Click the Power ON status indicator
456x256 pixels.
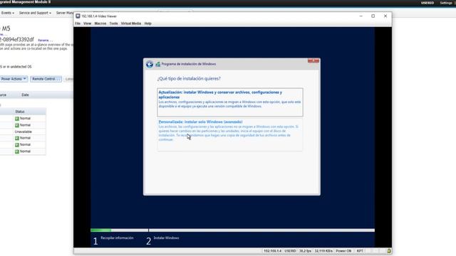tap(343, 251)
